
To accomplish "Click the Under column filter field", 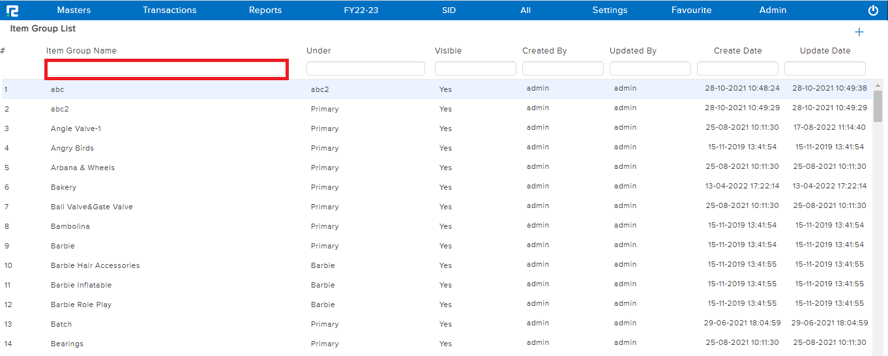I will pos(365,69).
